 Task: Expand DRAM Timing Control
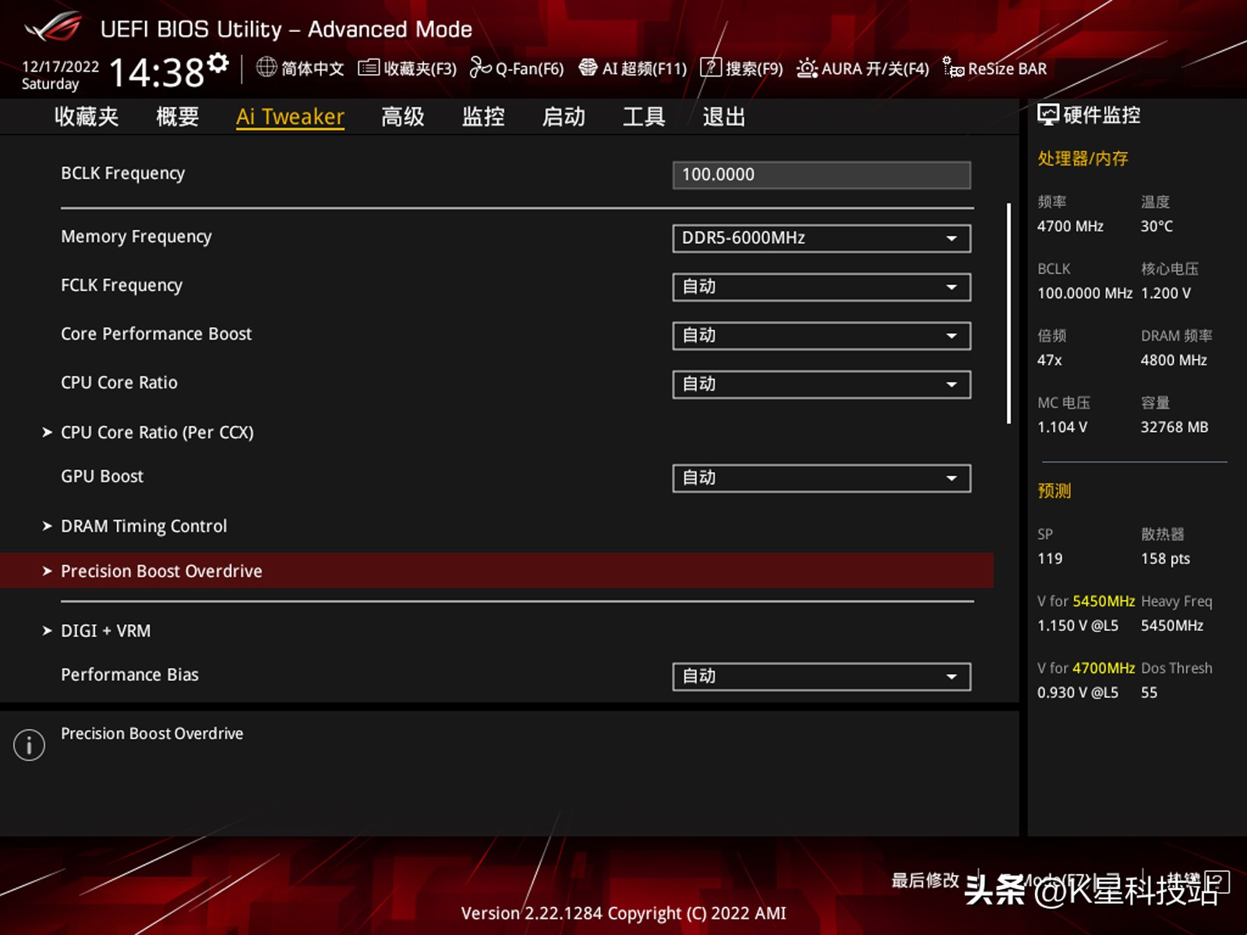(x=143, y=526)
